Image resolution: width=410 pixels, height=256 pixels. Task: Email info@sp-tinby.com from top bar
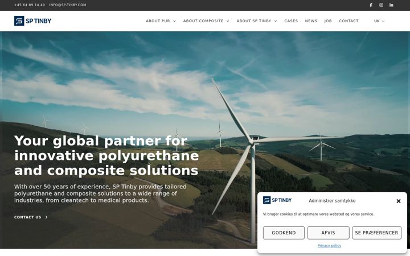click(x=67, y=5)
